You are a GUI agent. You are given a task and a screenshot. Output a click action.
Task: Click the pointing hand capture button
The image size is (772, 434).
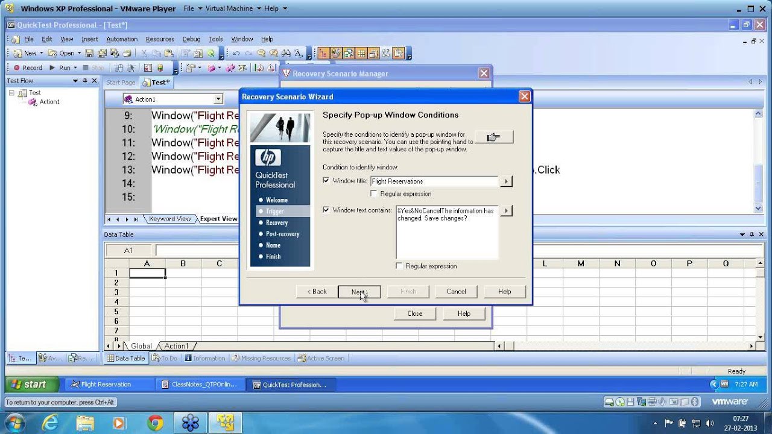[x=494, y=137]
